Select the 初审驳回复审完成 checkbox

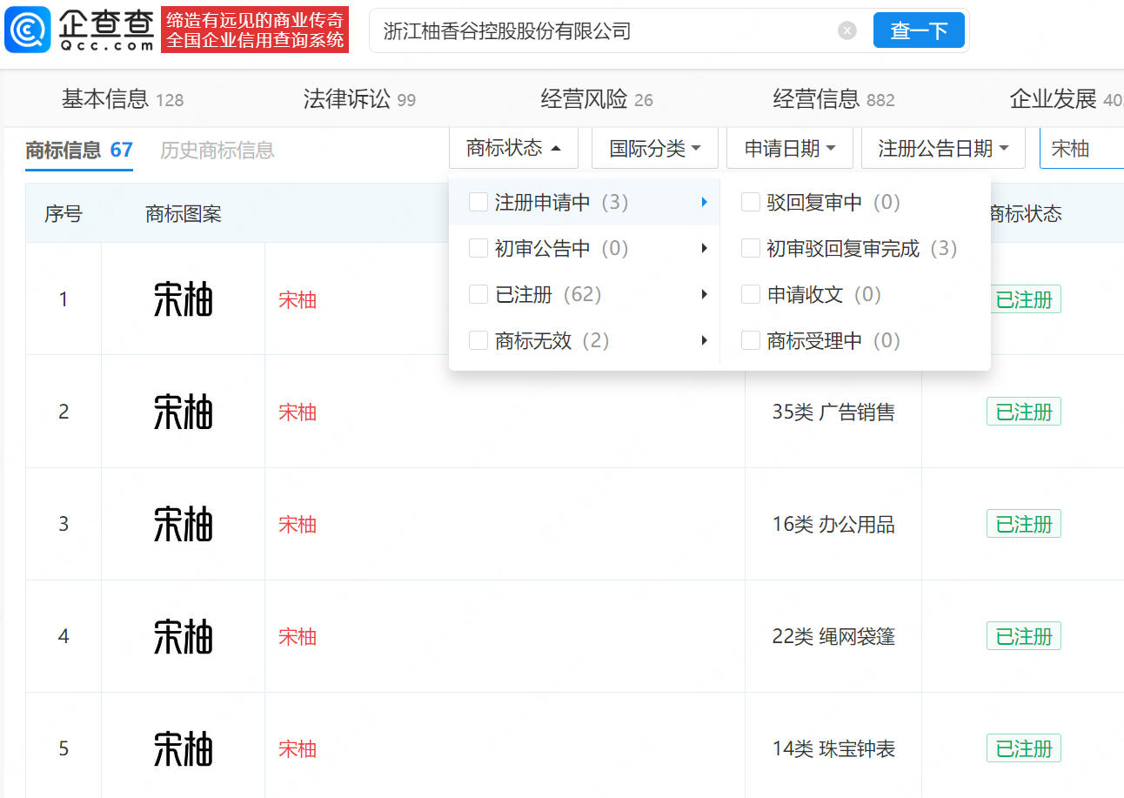[750, 249]
